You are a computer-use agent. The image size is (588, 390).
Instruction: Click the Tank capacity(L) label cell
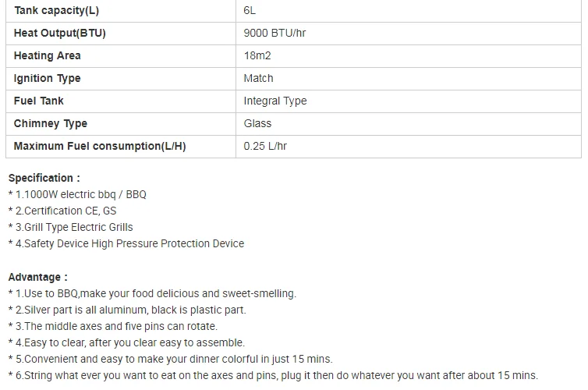pos(121,11)
